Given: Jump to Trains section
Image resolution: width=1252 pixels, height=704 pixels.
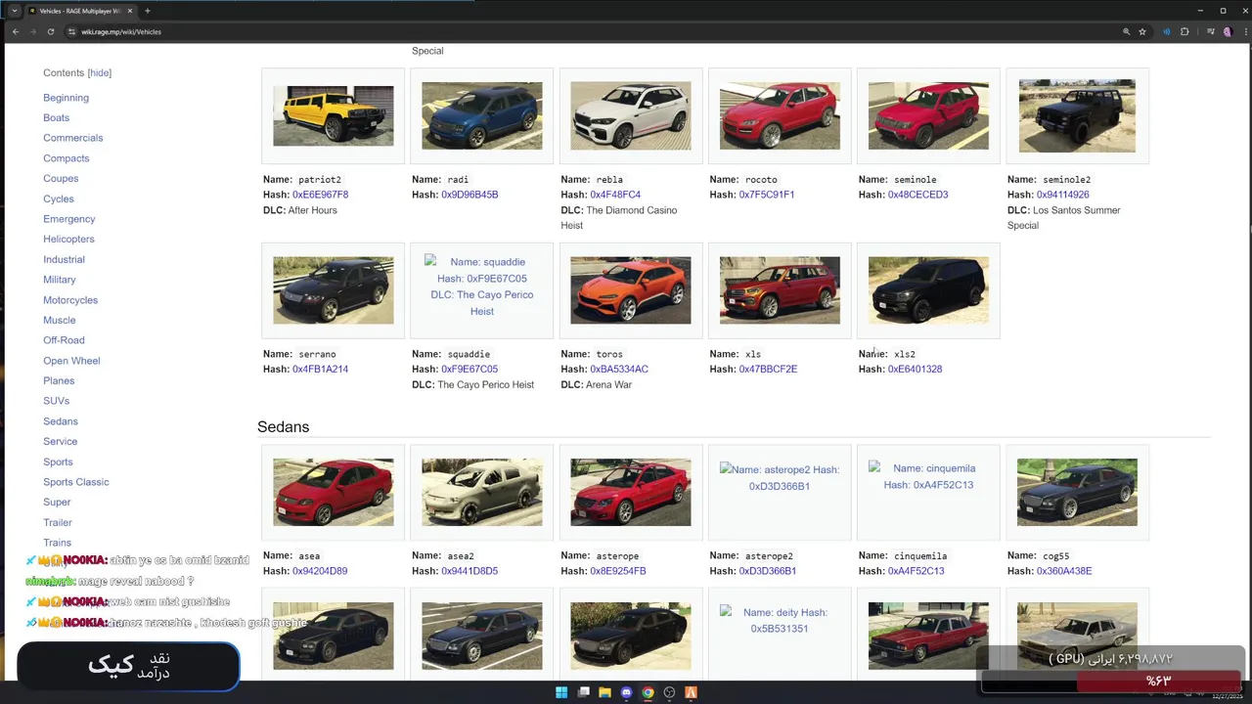Looking at the screenshot, I should [x=57, y=543].
